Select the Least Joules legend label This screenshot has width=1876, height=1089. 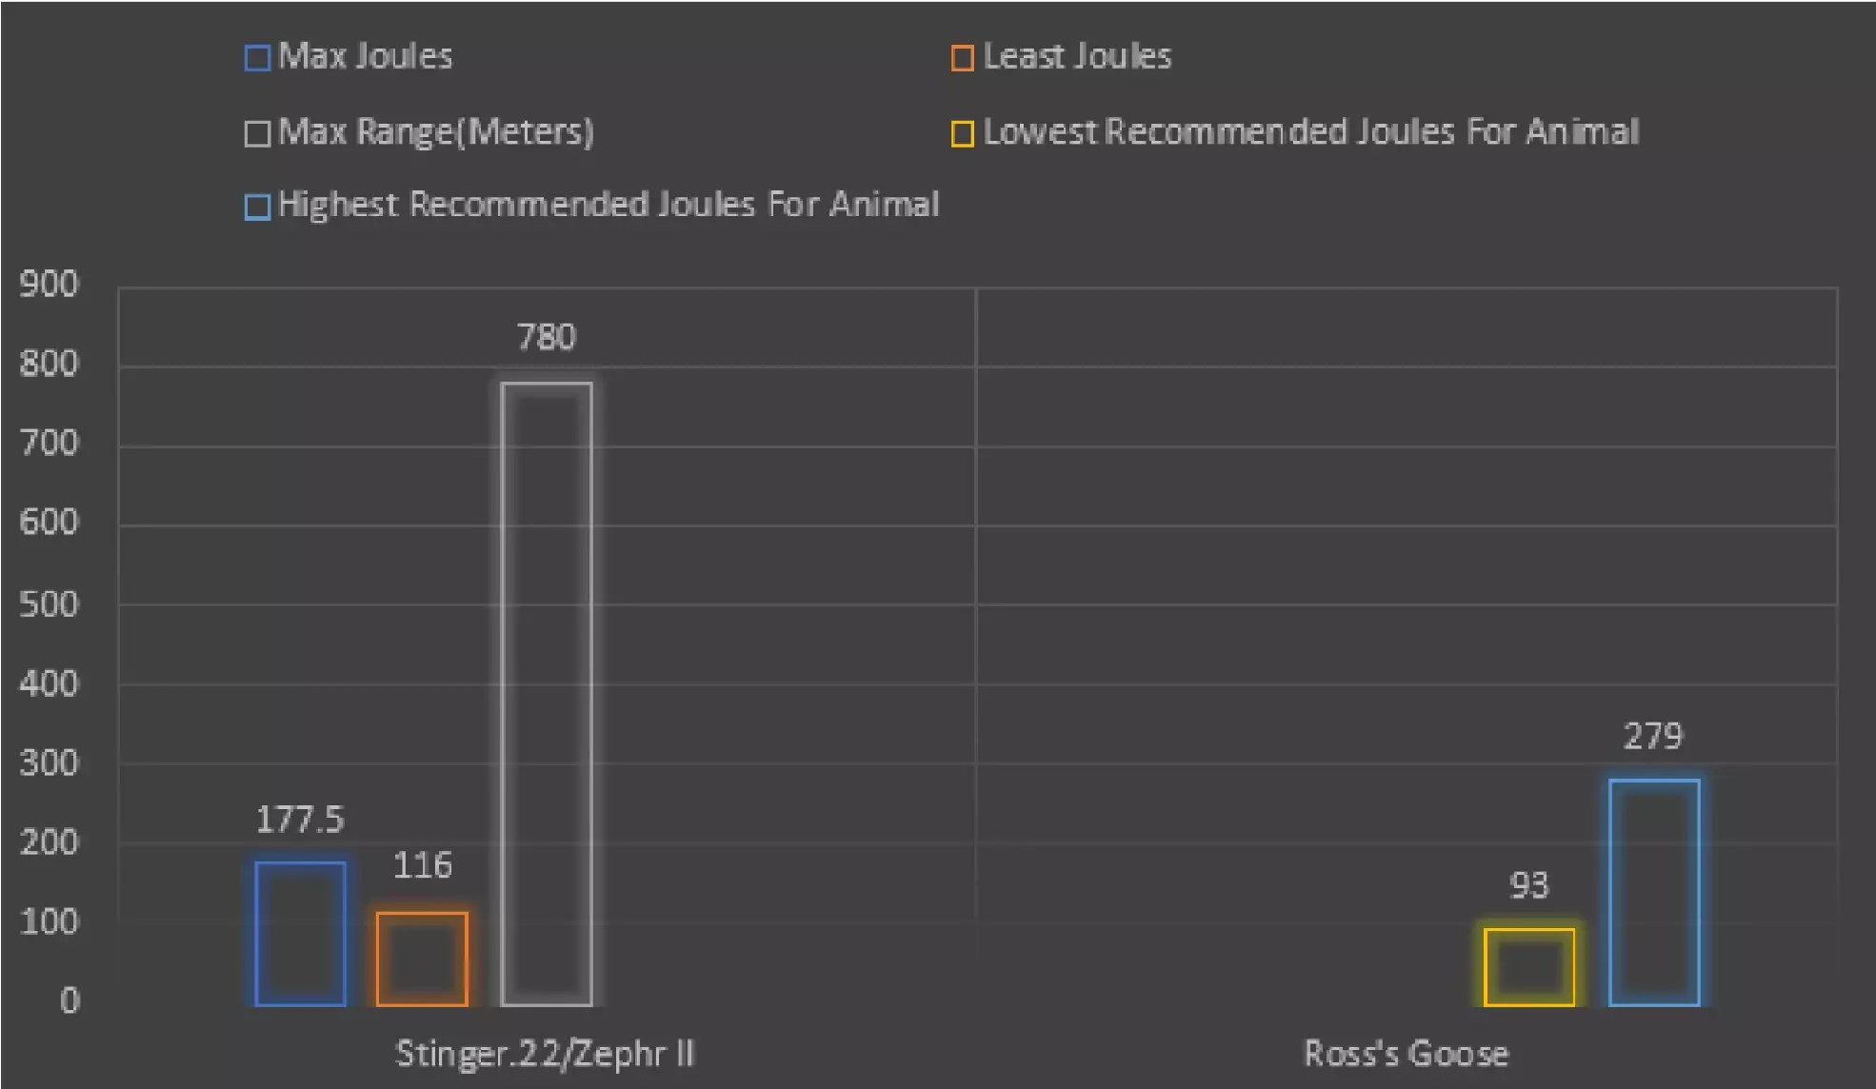(x=1077, y=56)
